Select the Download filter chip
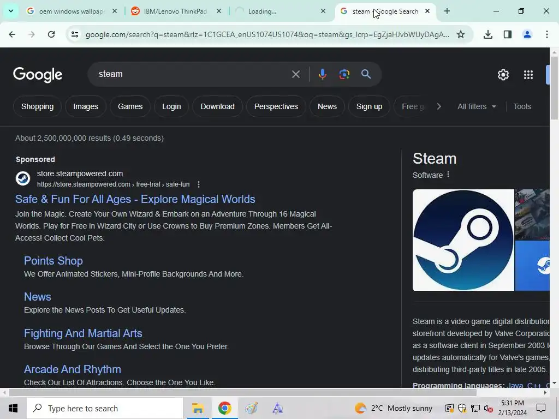Viewport: 559px width, 419px height. [217, 106]
